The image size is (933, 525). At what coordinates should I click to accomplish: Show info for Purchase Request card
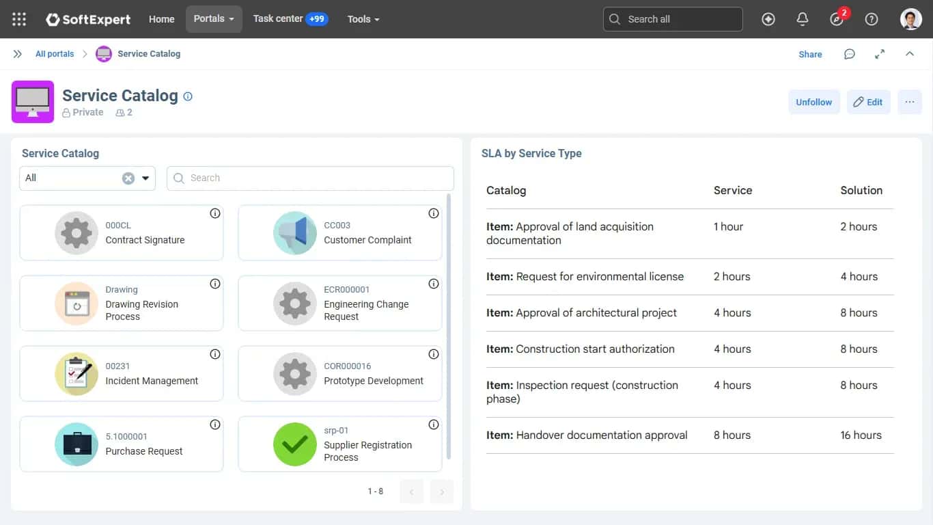(215, 425)
